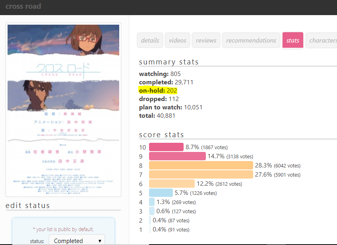Click the score 7 bar
Screen dimensions: 337x245
pos(201,175)
